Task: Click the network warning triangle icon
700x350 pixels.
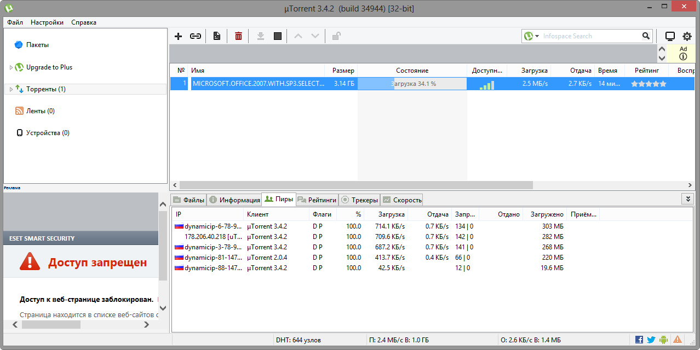Action: (678, 340)
